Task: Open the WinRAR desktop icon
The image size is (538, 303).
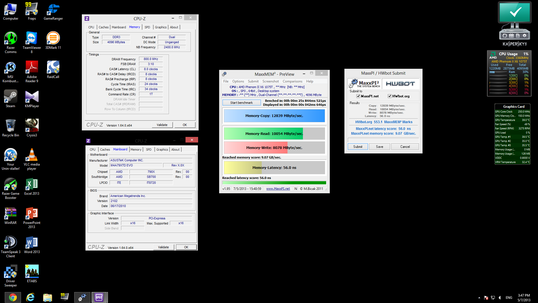Action: 11,215
